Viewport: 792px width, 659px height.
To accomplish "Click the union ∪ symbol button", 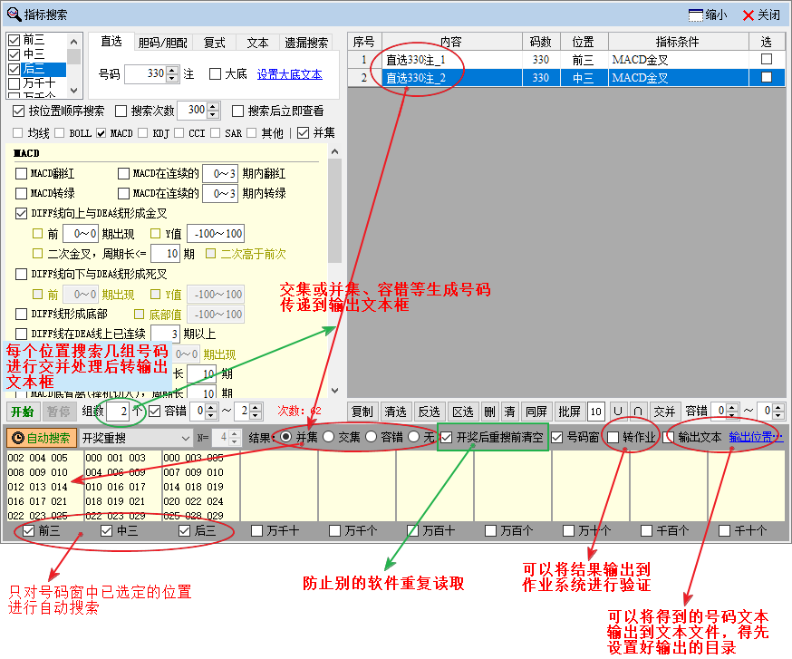I will click(x=618, y=412).
